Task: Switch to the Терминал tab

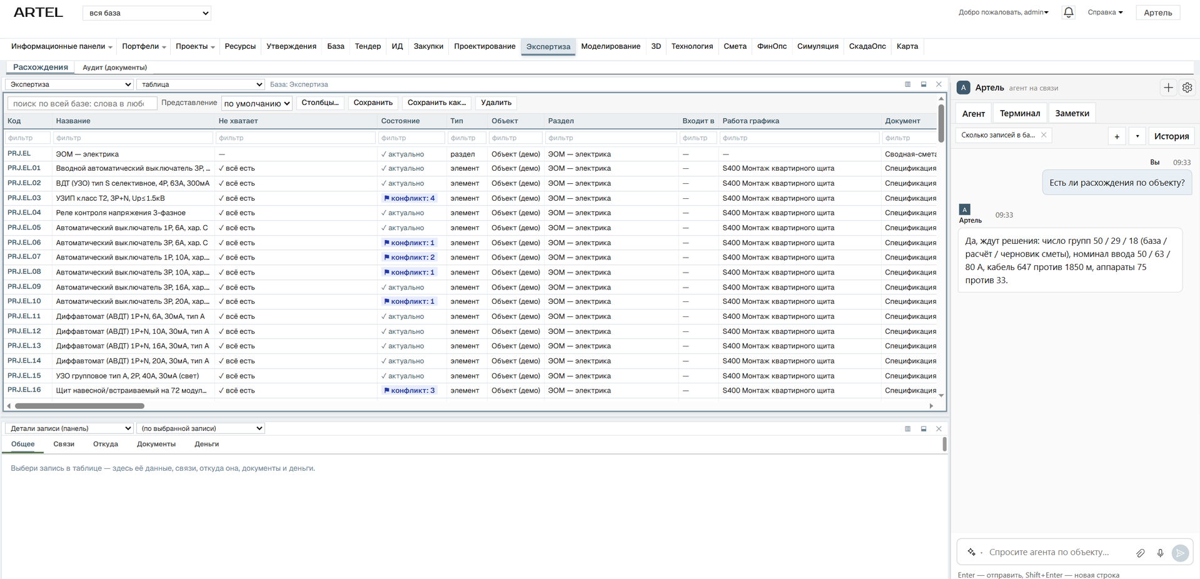Action: 1020,113
